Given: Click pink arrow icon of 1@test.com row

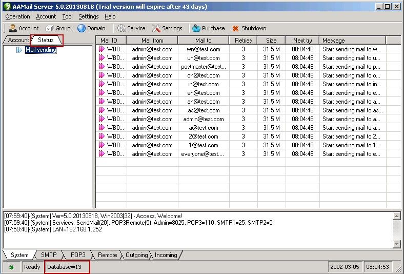Looking at the screenshot, I should pyautogui.click(x=102, y=145).
